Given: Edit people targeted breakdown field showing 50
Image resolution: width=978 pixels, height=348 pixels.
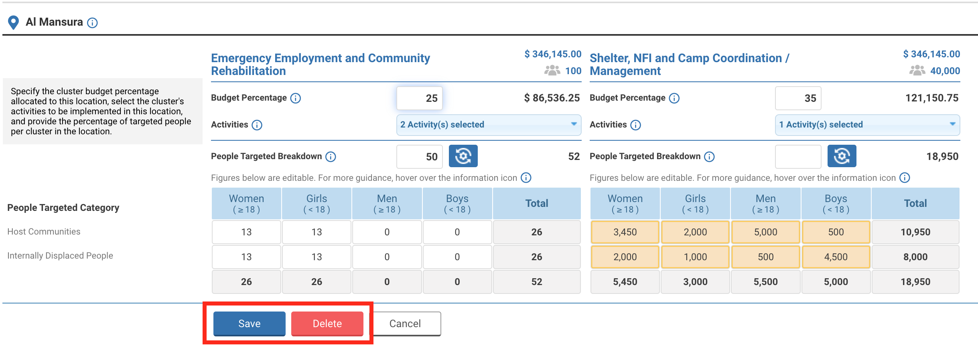Looking at the screenshot, I should point(420,157).
